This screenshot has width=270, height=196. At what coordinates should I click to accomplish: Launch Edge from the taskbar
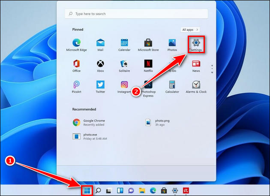coord(153,190)
